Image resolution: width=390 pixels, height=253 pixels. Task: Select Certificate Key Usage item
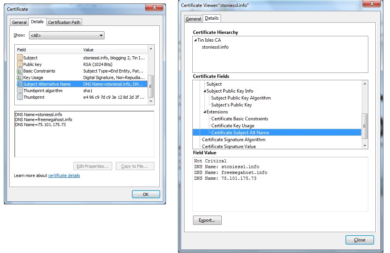click(x=233, y=125)
